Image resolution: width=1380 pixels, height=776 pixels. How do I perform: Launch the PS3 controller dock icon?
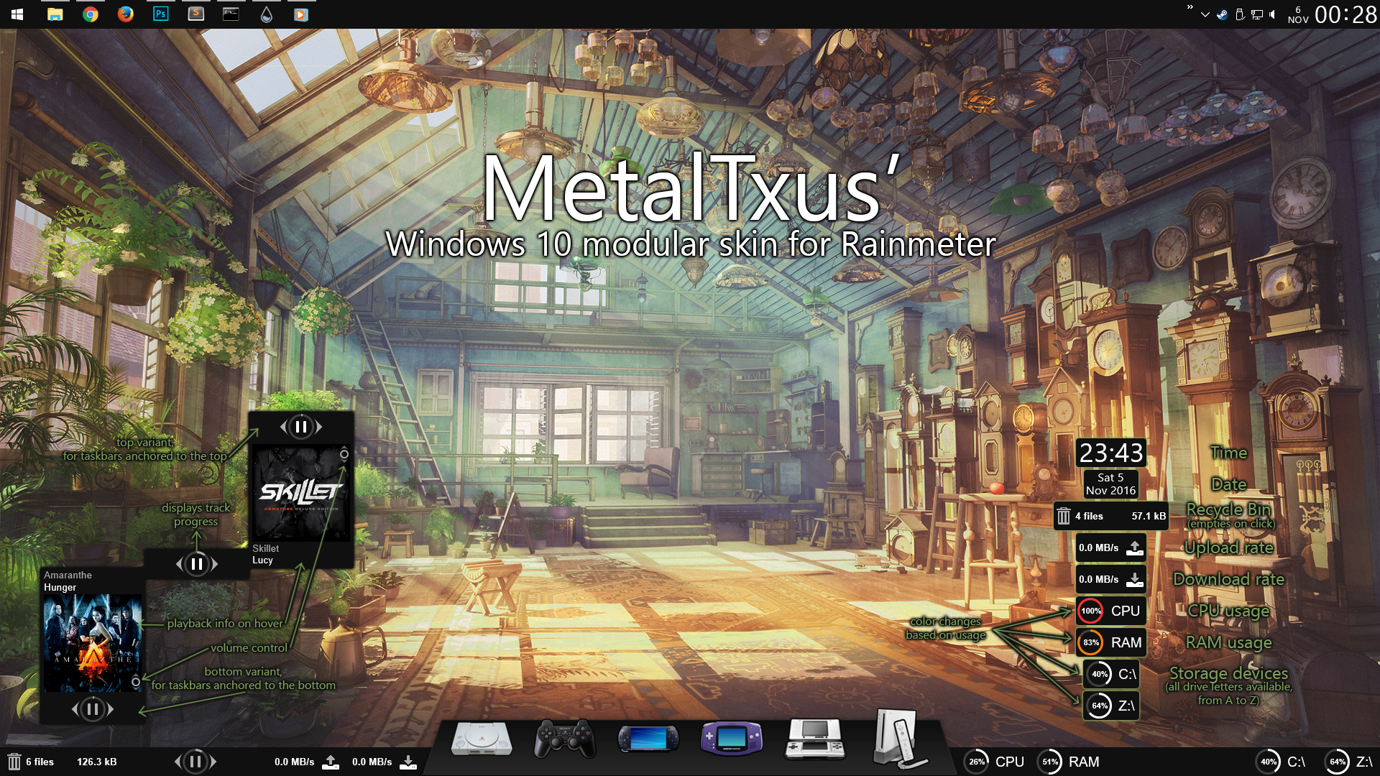click(x=565, y=739)
